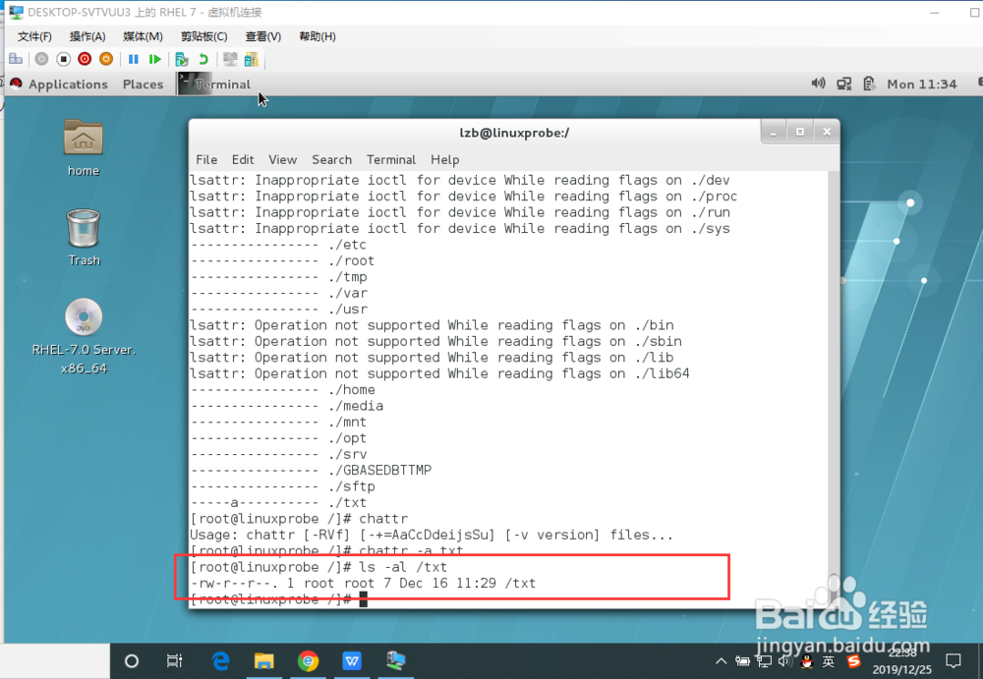Screen dimensions: 983x679
Task: Open the GNOME Places menu
Action: (143, 84)
